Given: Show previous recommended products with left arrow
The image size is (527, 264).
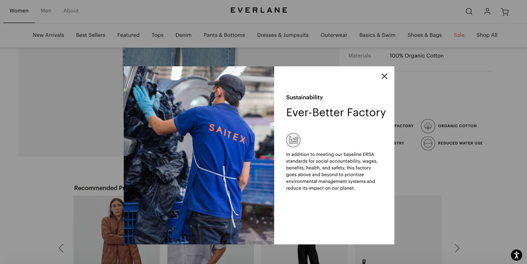Looking at the screenshot, I should click(61, 248).
